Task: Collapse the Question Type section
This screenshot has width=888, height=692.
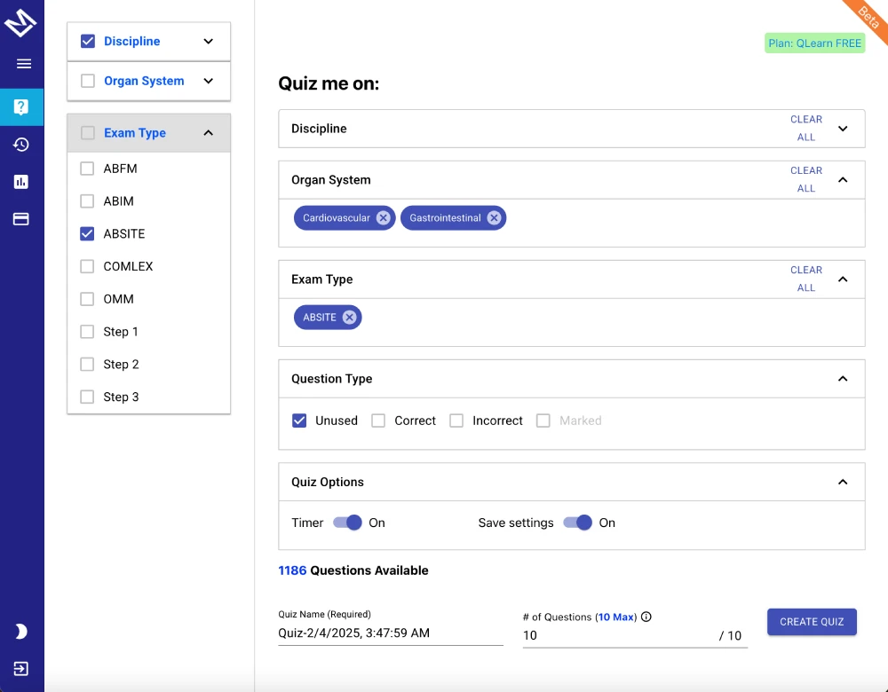Action: (x=843, y=379)
